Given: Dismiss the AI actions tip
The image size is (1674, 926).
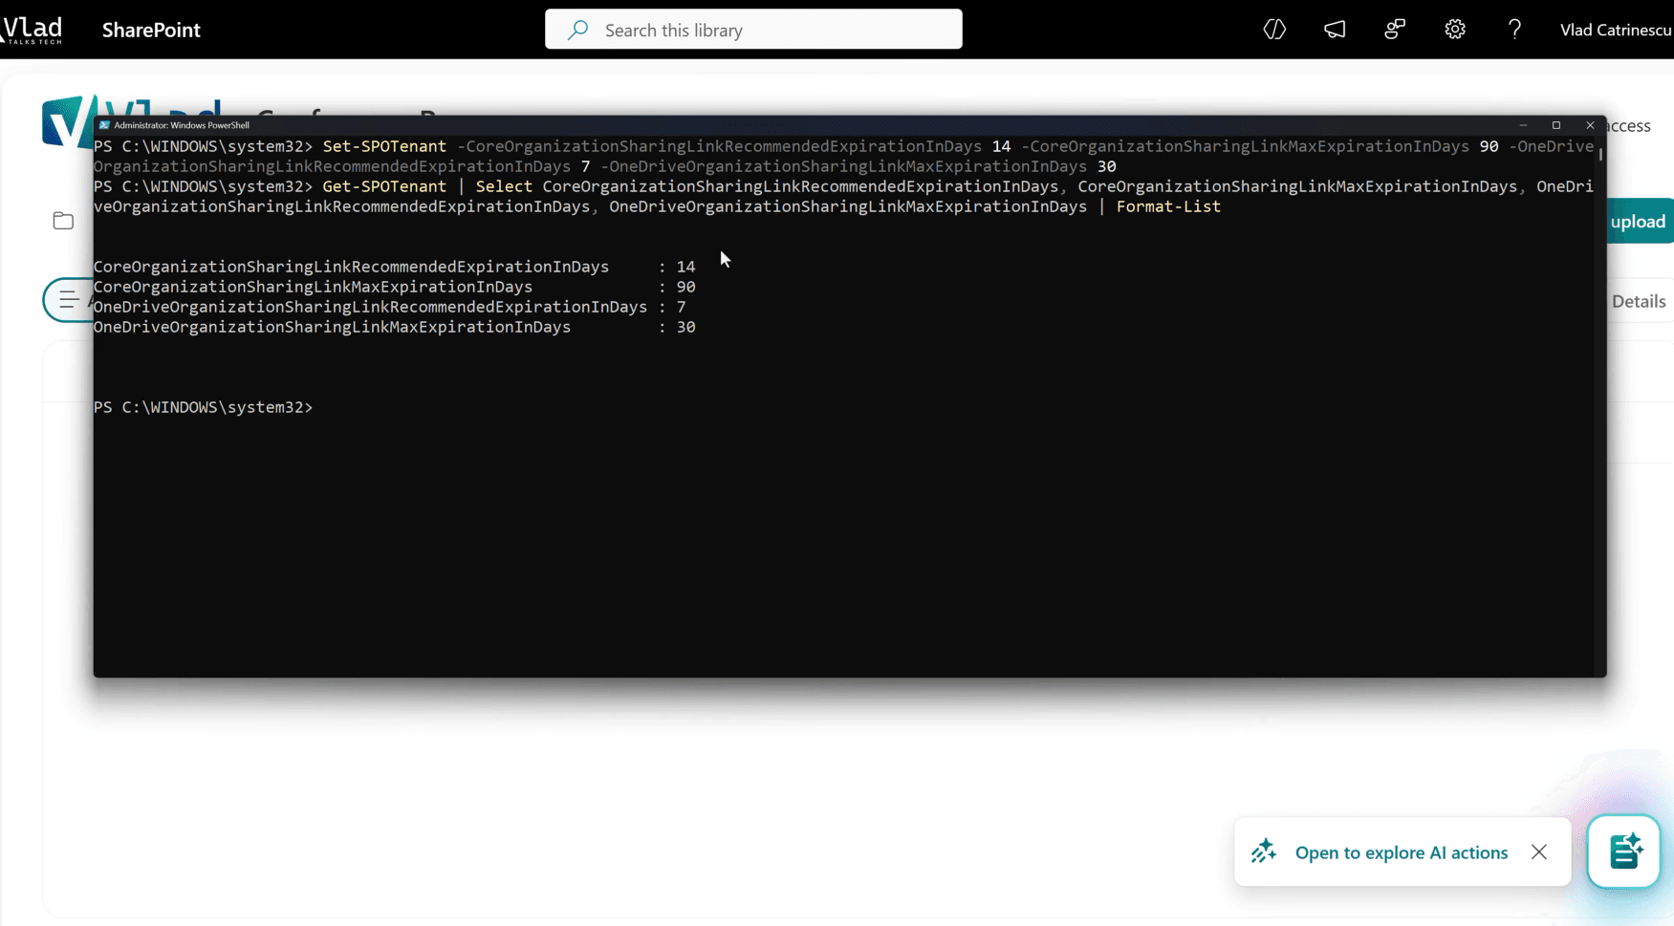Looking at the screenshot, I should 1538,851.
